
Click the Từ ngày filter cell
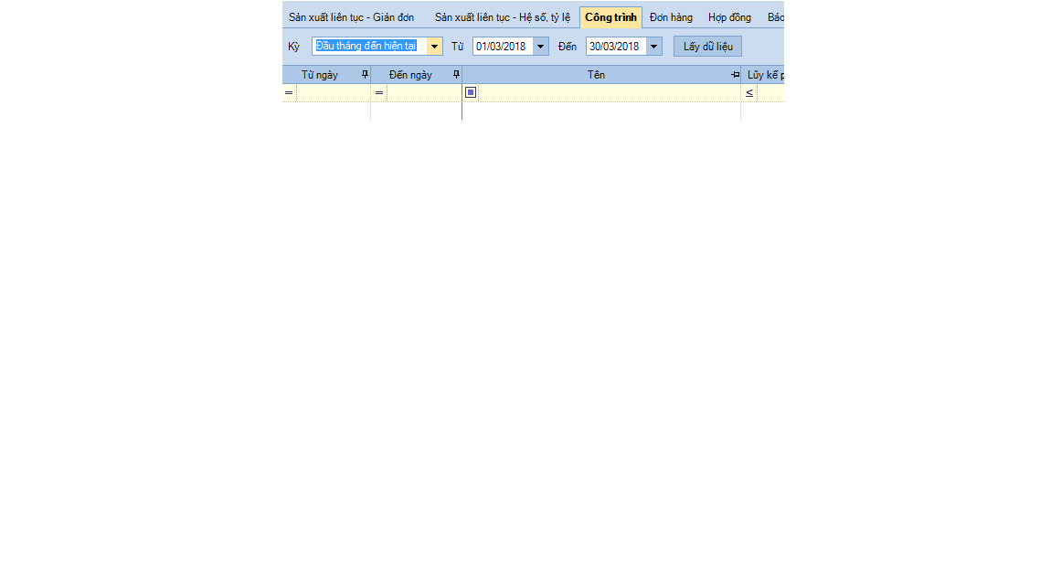point(333,93)
